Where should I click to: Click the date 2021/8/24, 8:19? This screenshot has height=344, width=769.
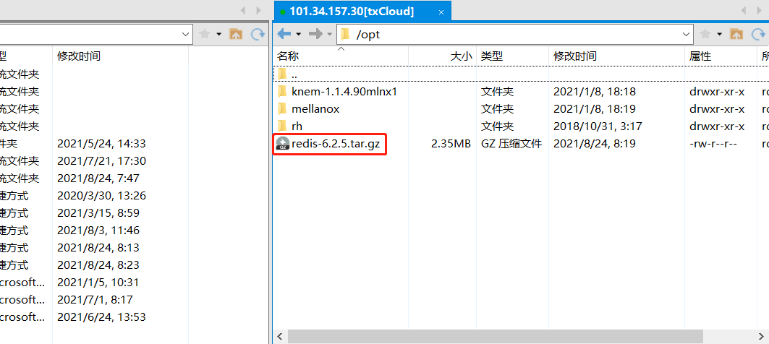(595, 144)
